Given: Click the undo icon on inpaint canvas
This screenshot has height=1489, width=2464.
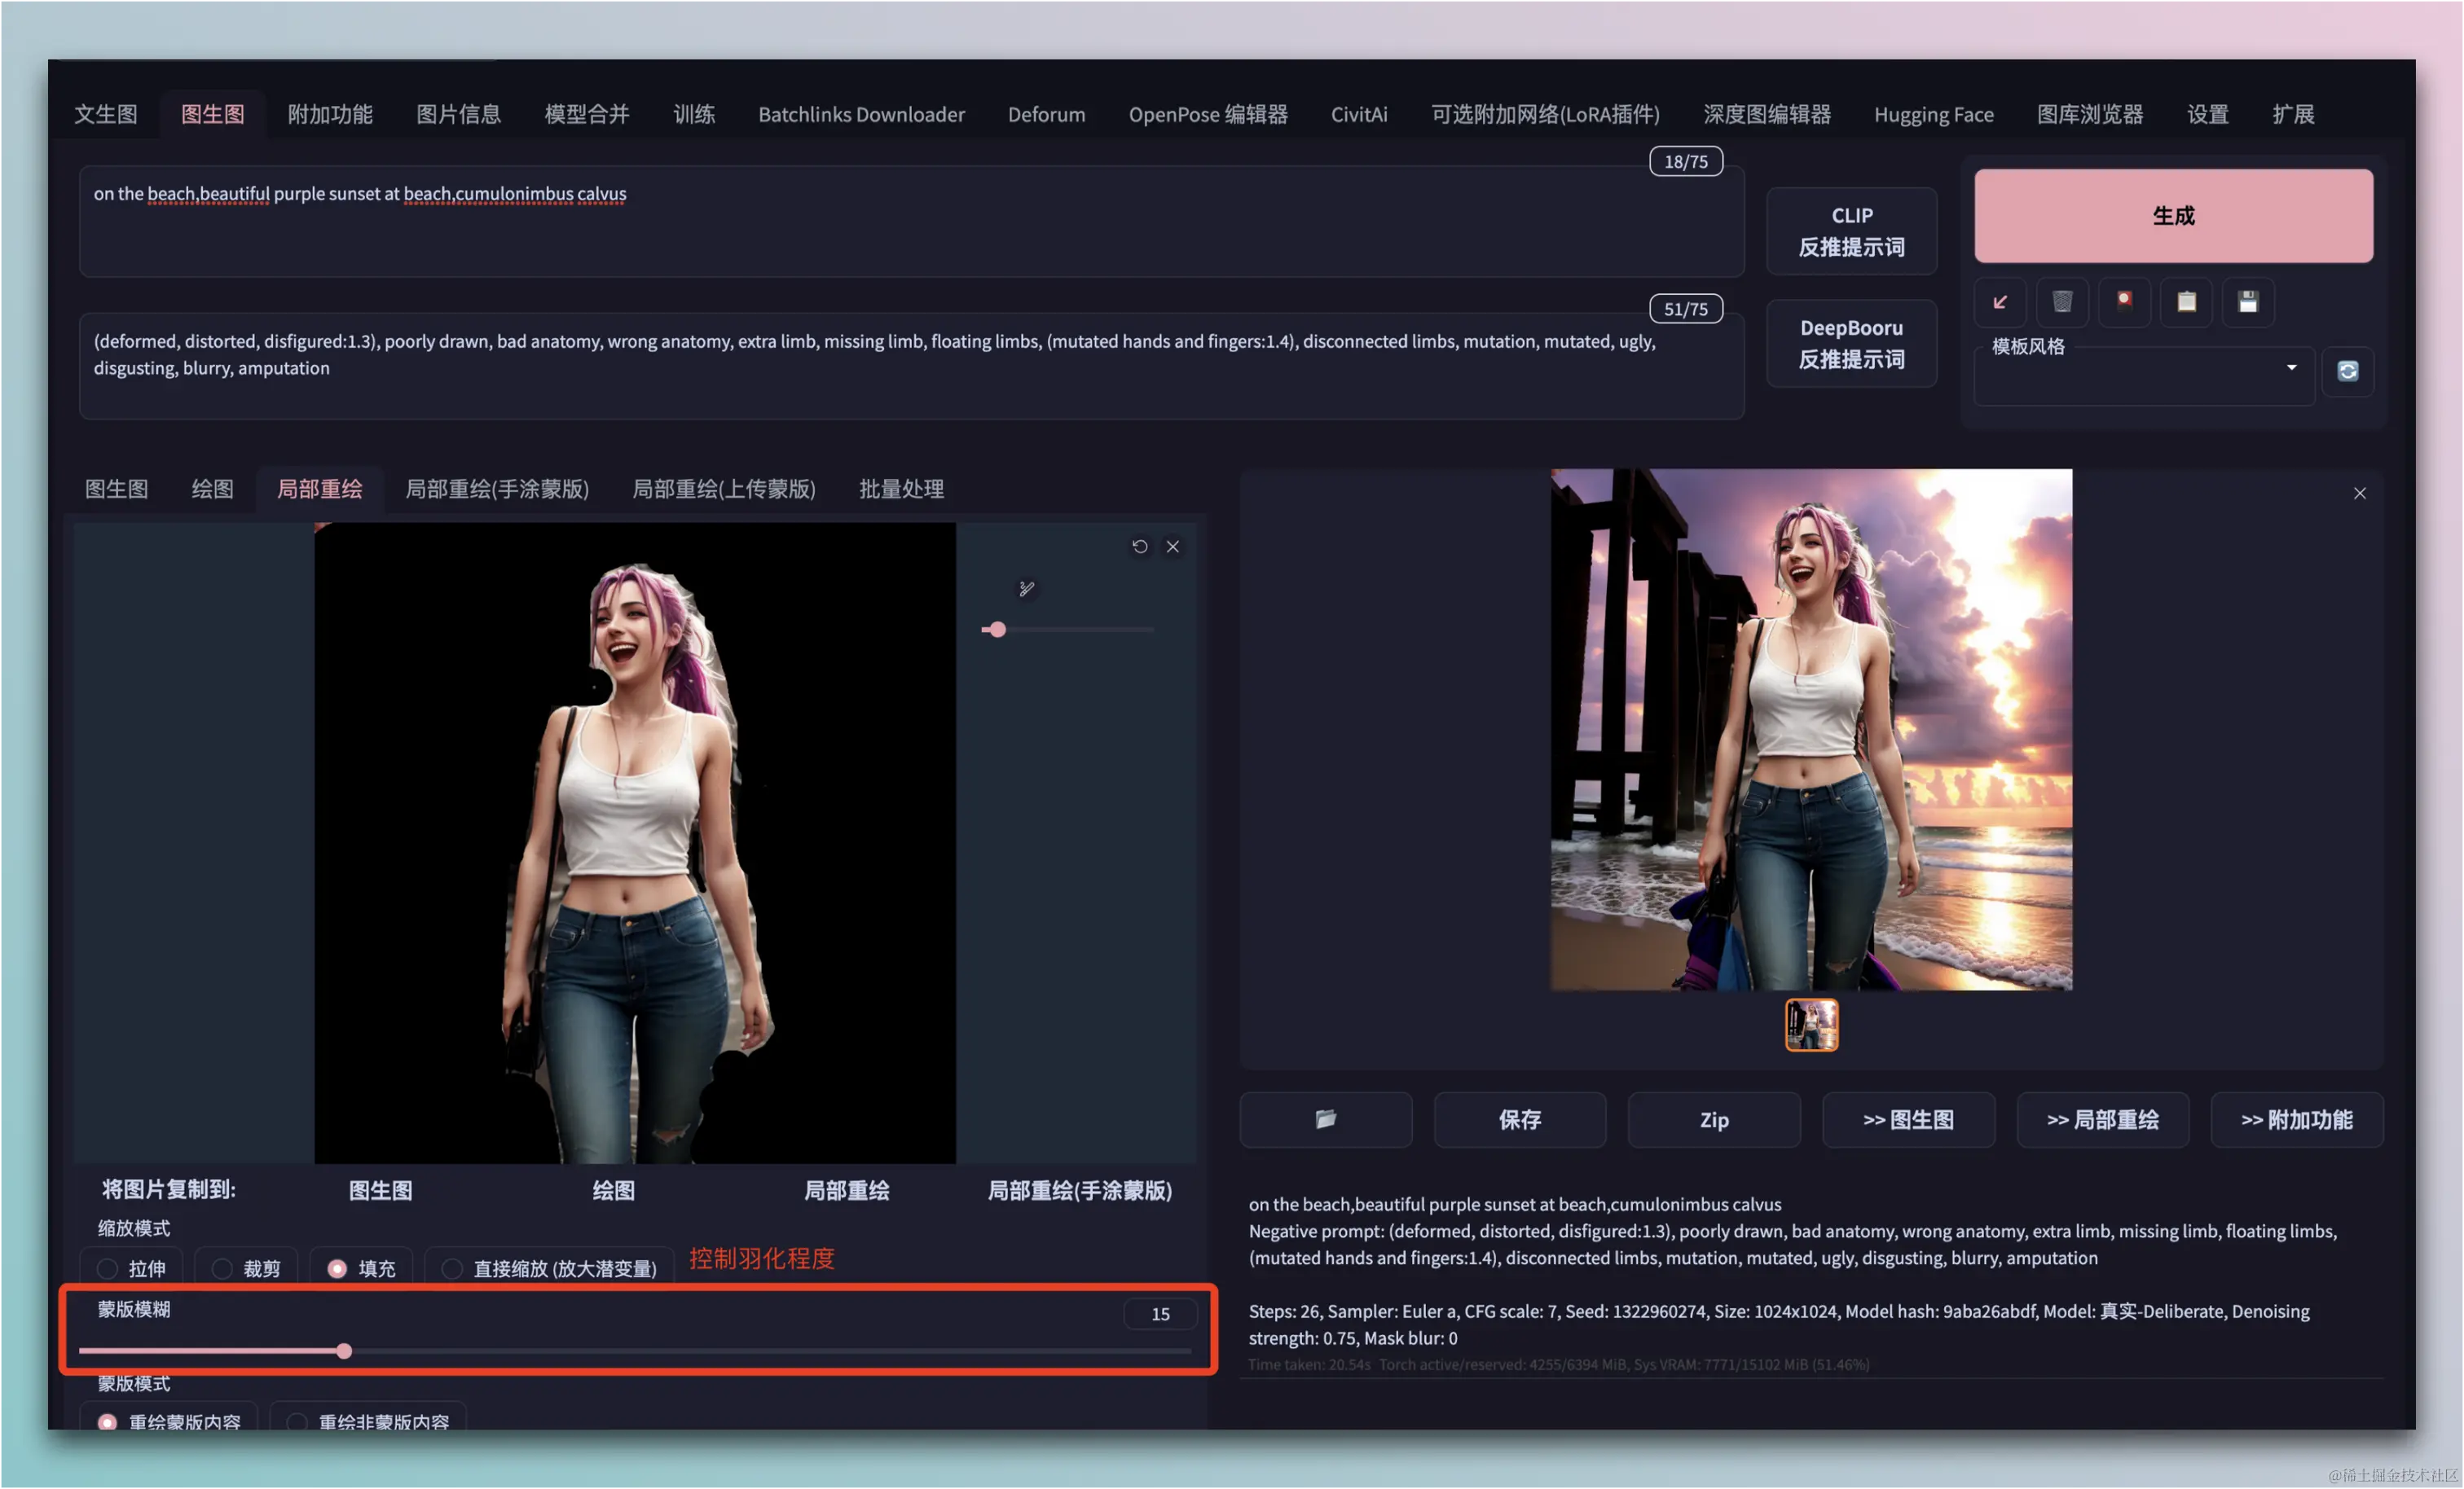Looking at the screenshot, I should click(x=1139, y=547).
